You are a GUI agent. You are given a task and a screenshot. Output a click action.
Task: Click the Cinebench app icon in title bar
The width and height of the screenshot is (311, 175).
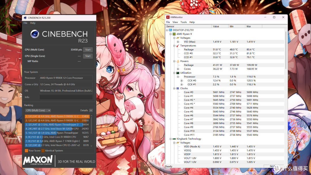(25, 18)
